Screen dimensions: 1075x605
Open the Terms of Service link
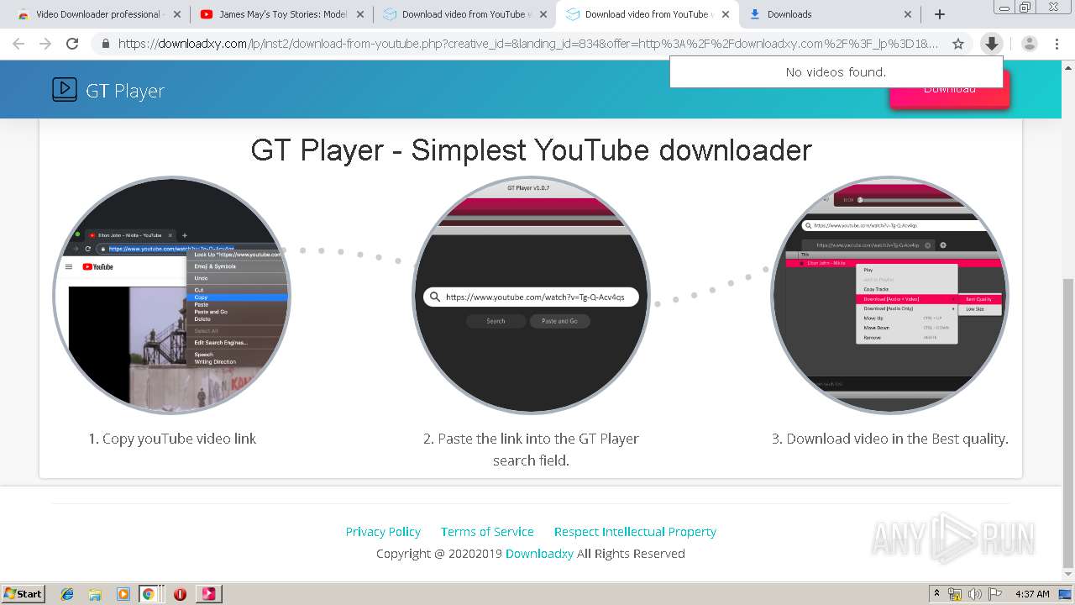pos(487,532)
